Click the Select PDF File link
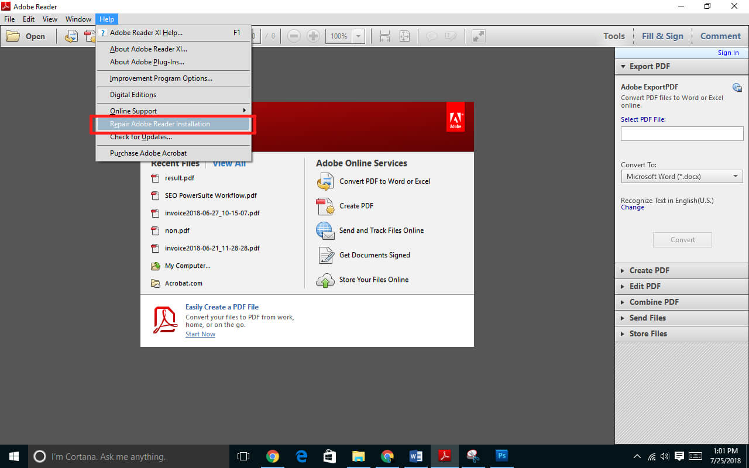Viewport: 749px width, 468px height. tap(643, 119)
